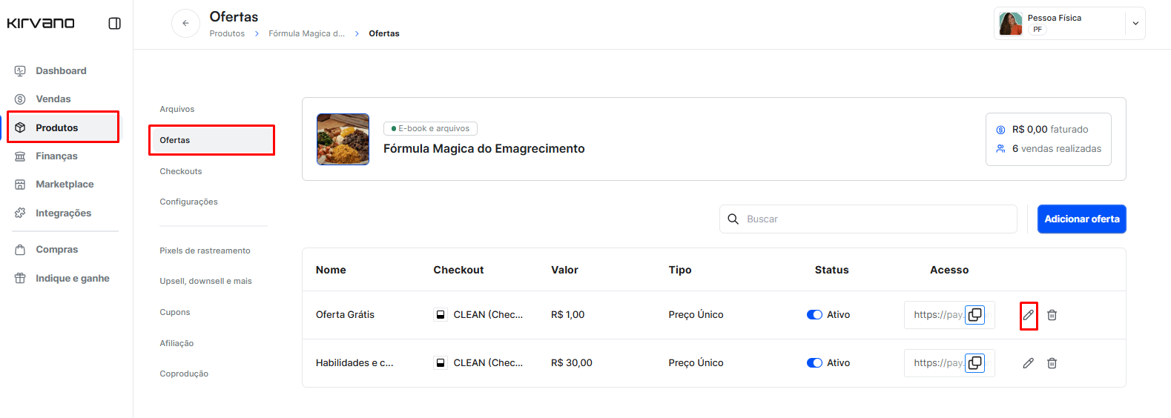Open Indique e ganhe gift item
This screenshot has width=1171, height=418.
[72, 279]
